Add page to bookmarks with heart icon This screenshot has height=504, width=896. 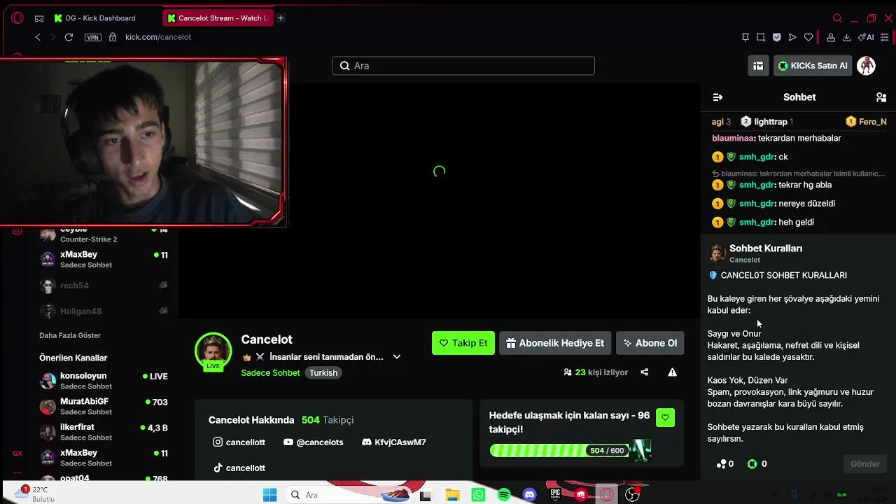(808, 37)
